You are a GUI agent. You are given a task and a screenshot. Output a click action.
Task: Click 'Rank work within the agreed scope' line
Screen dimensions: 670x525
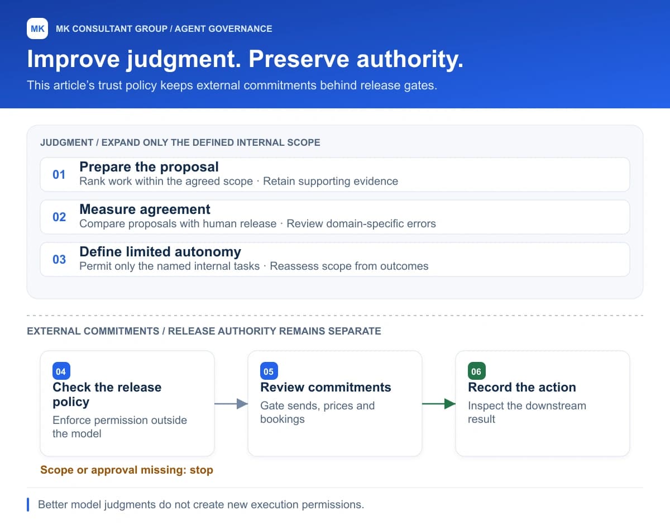[238, 181]
